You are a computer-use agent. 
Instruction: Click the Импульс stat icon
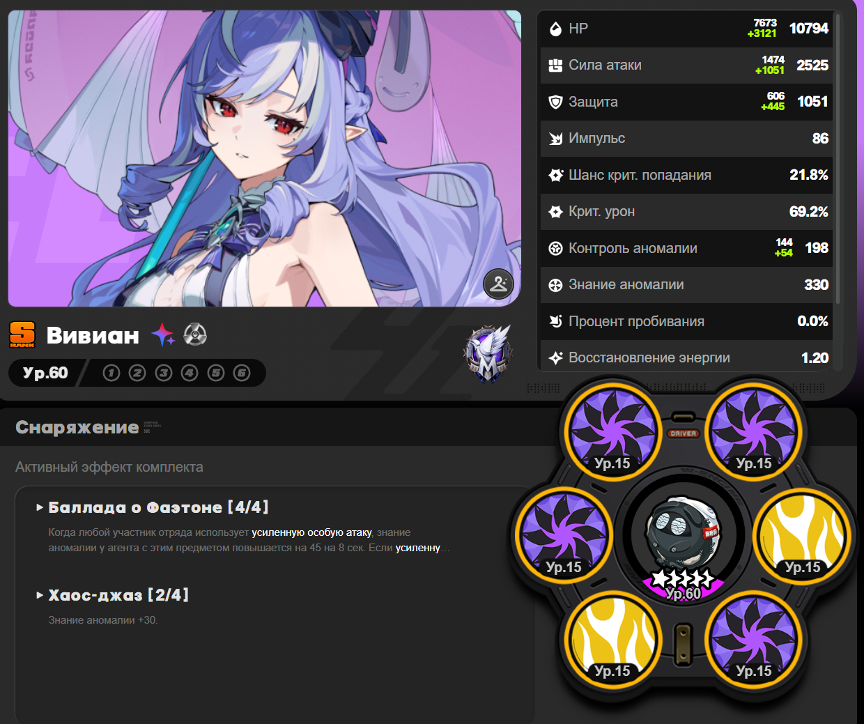coord(555,139)
